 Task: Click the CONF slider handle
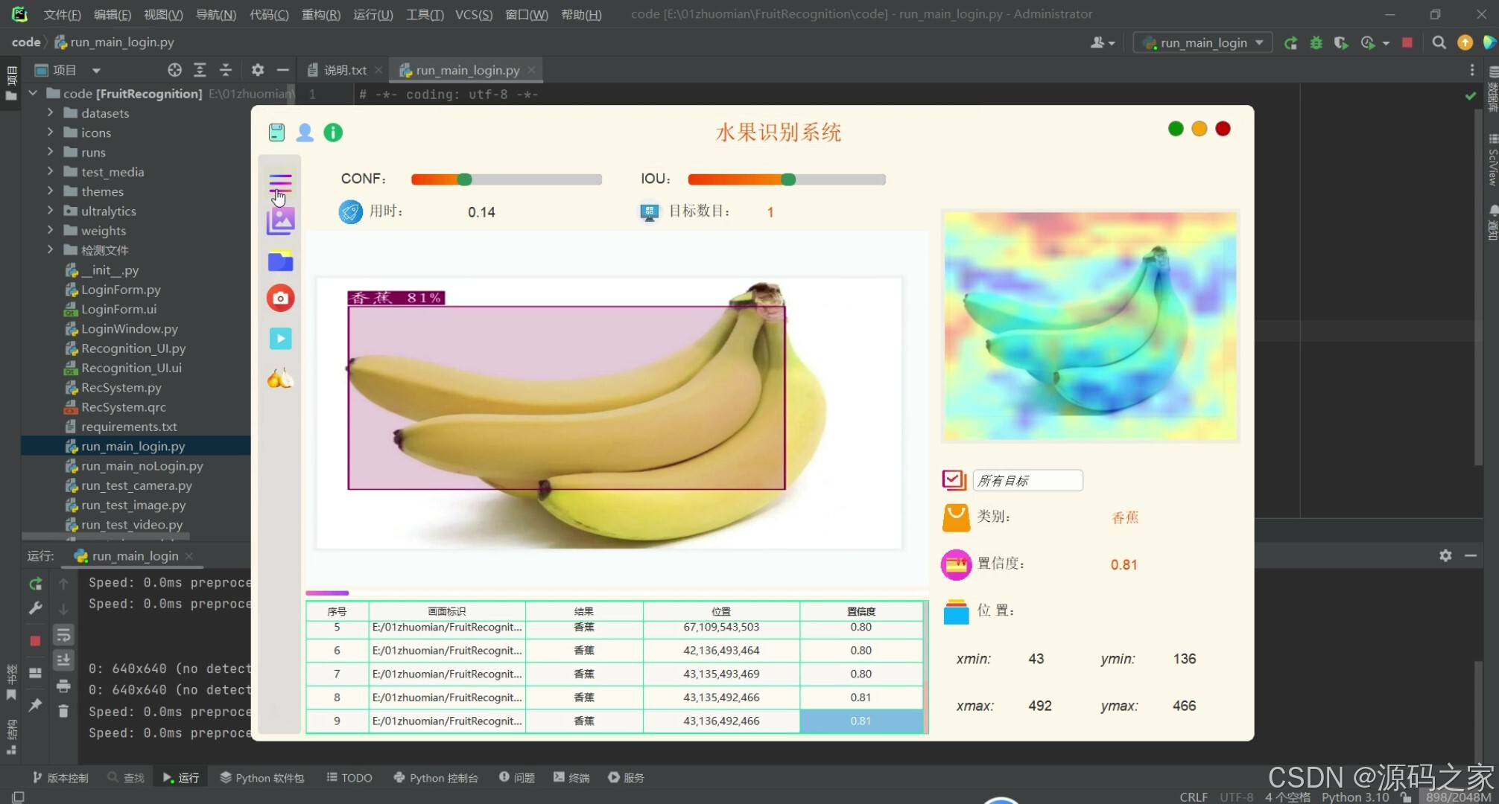point(464,179)
